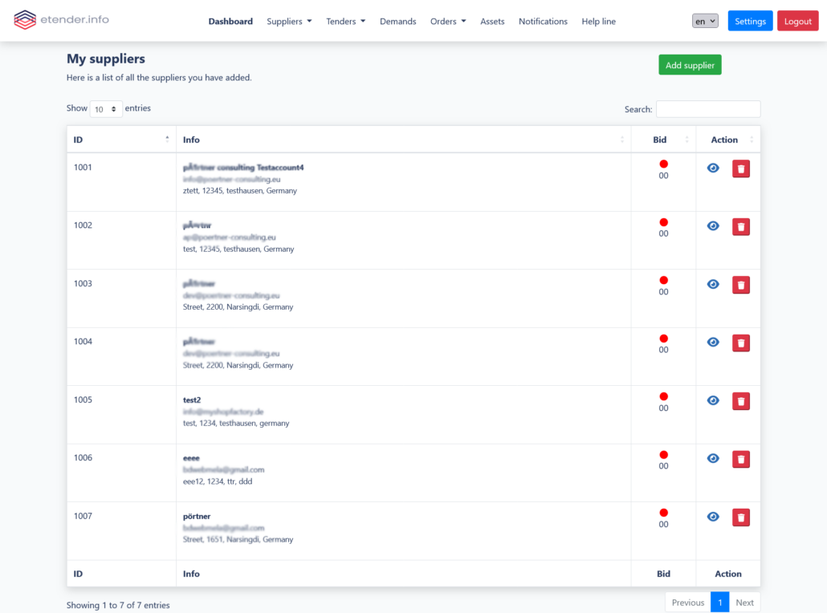
Task: View details of supplier 1006 eeee
Action: (x=713, y=459)
